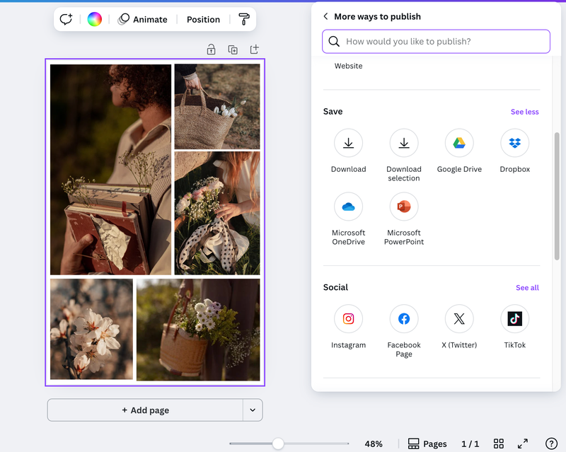Publish to Facebook Page
This screenshot has height=452, width=566.
tap(403, 319)
